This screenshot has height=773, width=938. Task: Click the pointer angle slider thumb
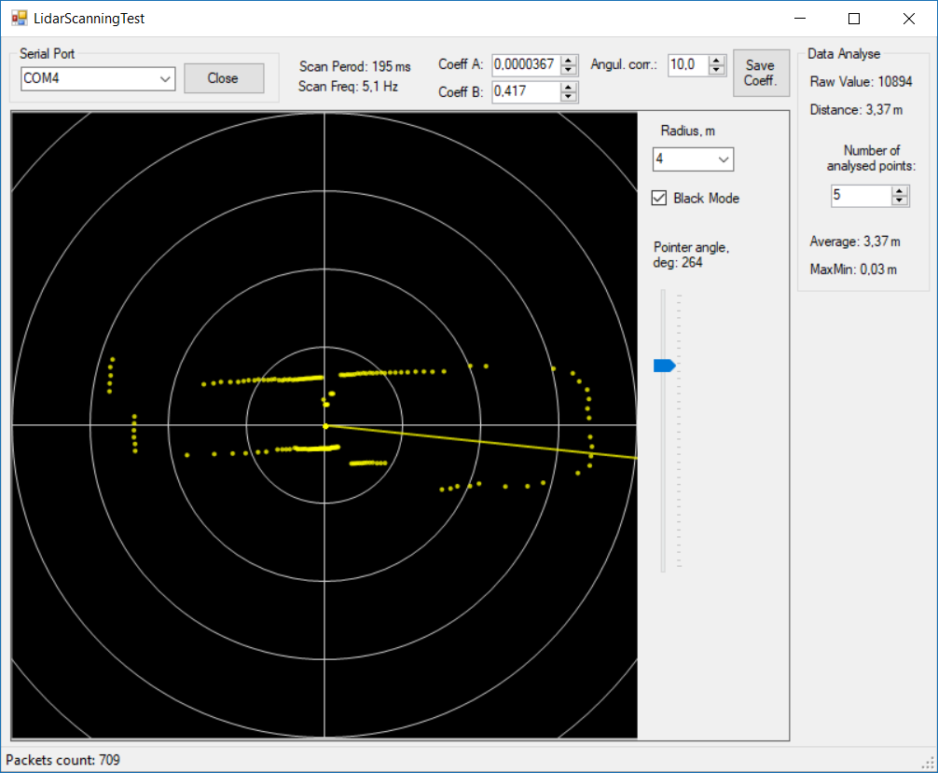tap(665, 366)
